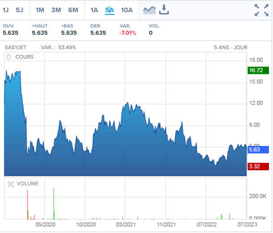
Task: Expand chart to fullscreen
Action: point(261,10)
